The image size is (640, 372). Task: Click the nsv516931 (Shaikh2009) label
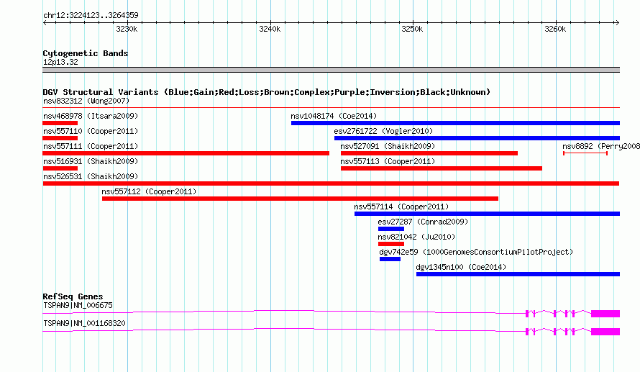coord(91,161)
